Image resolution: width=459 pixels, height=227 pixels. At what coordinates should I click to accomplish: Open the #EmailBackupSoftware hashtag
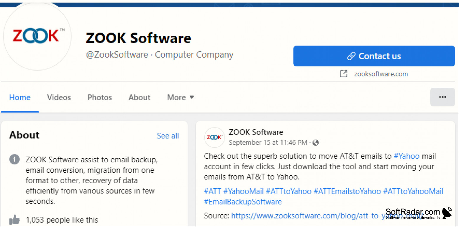(x=243, y=202)
